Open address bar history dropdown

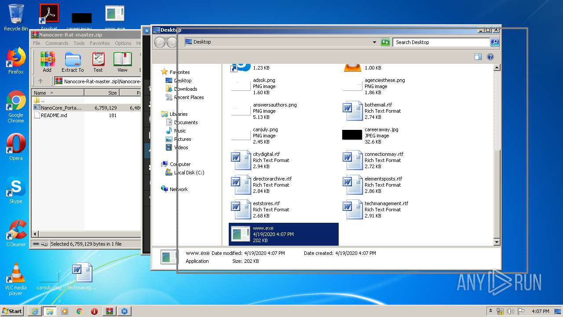coord(374,42)
